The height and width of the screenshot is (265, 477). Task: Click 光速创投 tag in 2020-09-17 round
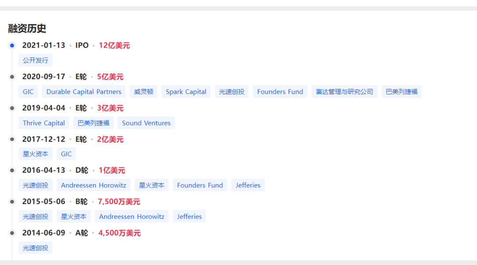point(231,91)
